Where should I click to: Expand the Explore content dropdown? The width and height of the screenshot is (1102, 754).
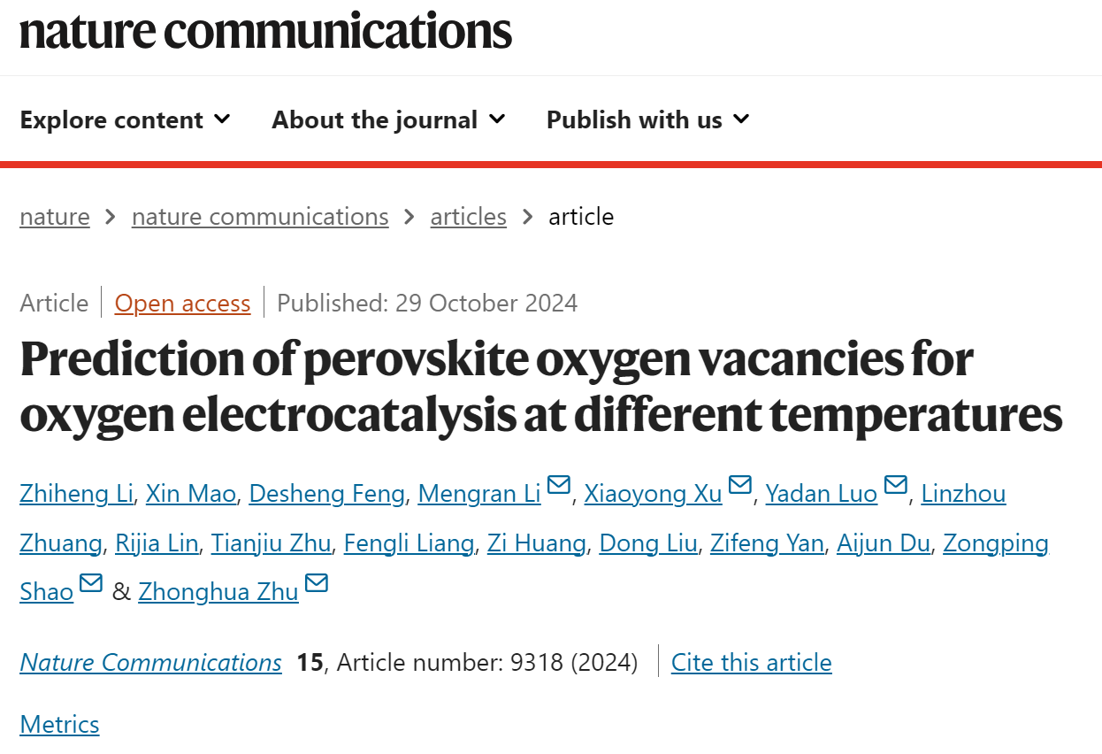tap(125, 119)
